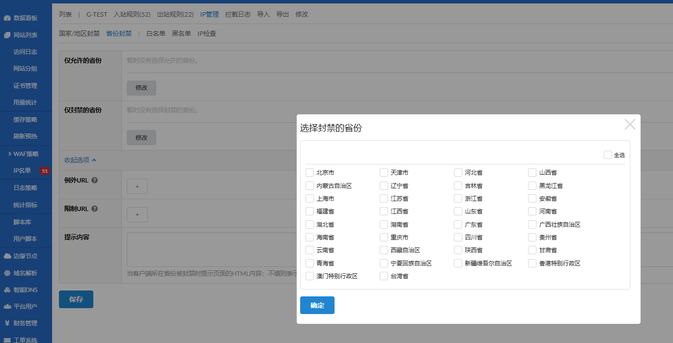
Task: Close the province selection dialog
Action: (630, 125)
